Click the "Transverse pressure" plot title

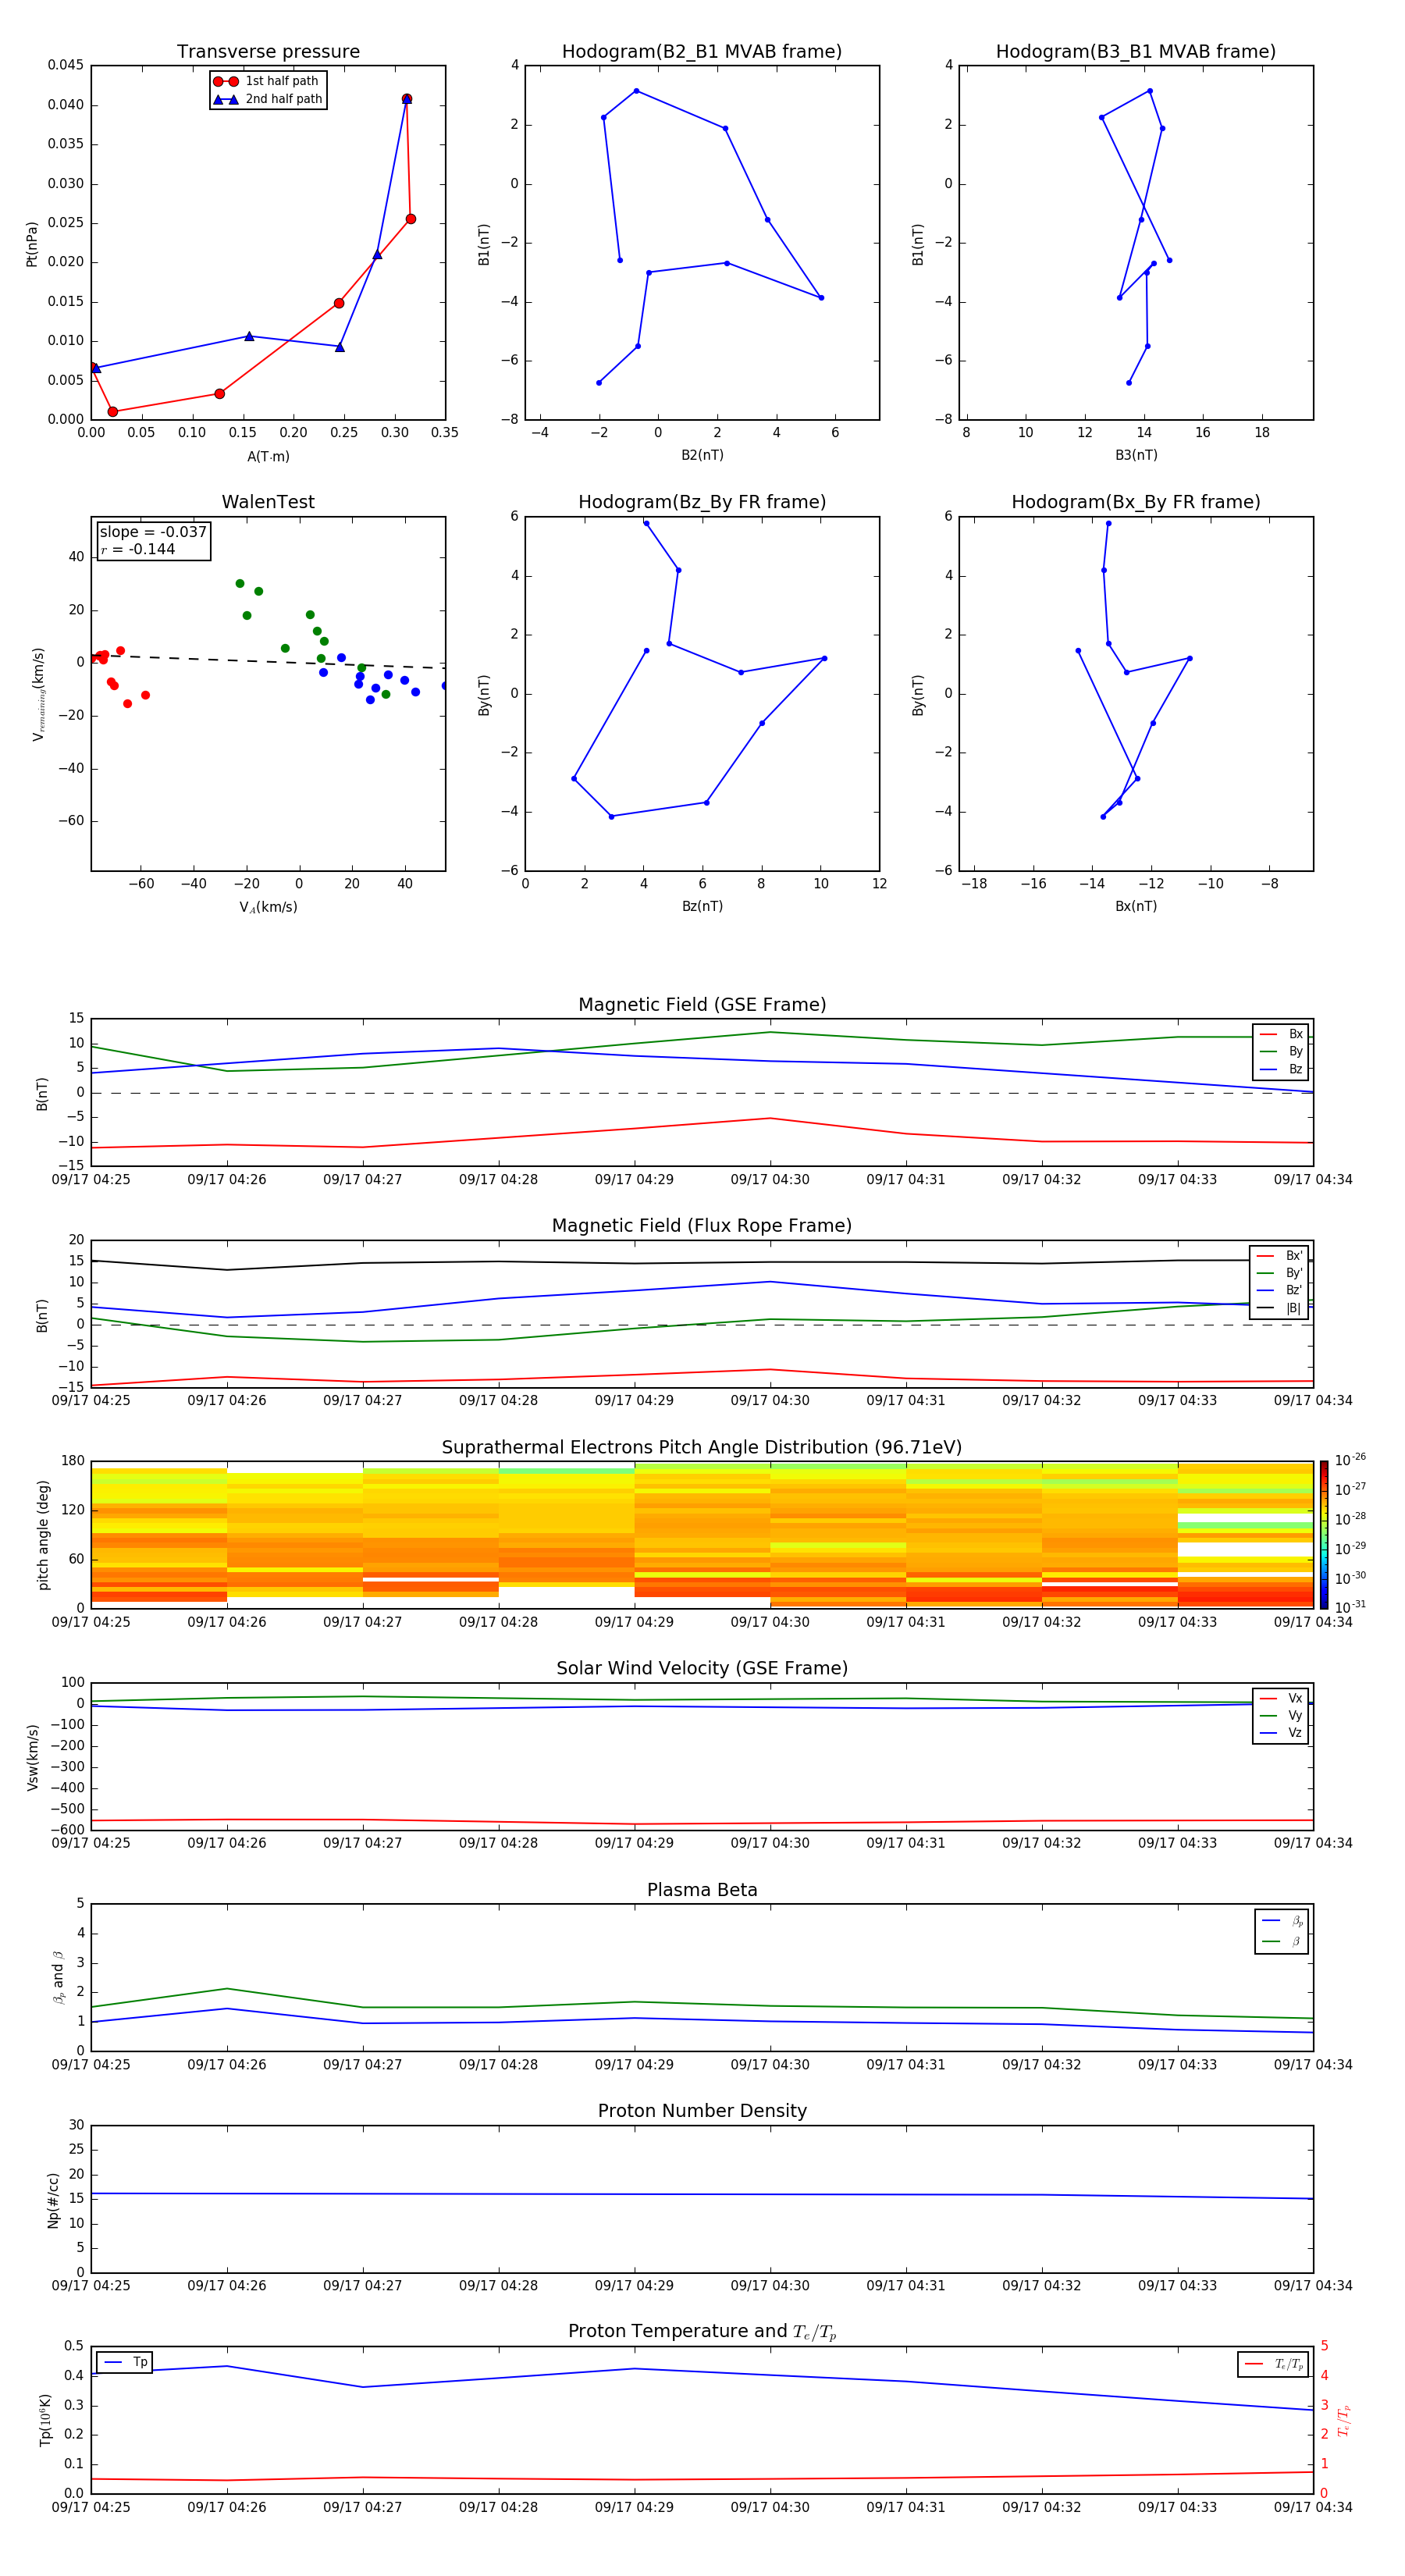[x=268, y=52]
